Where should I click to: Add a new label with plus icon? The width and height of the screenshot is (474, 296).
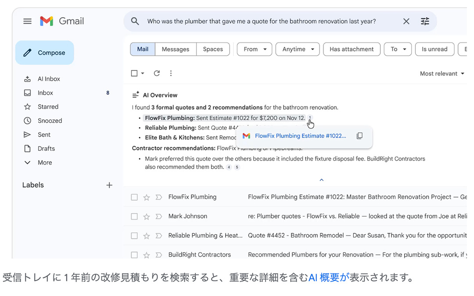pyautogui.click(x=109, y=185)
